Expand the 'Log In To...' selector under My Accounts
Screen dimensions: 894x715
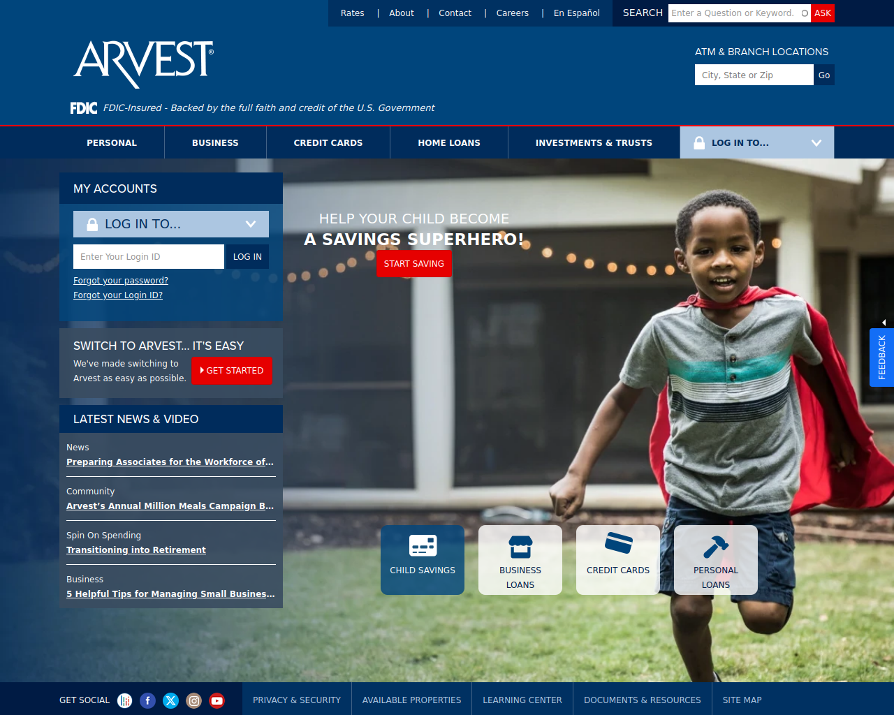pos(171,224)
